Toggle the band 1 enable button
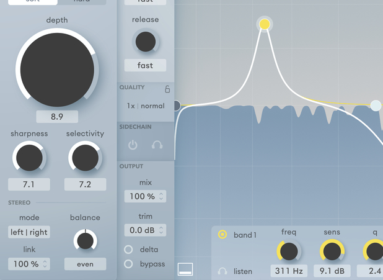 click(x=222, y=235)
